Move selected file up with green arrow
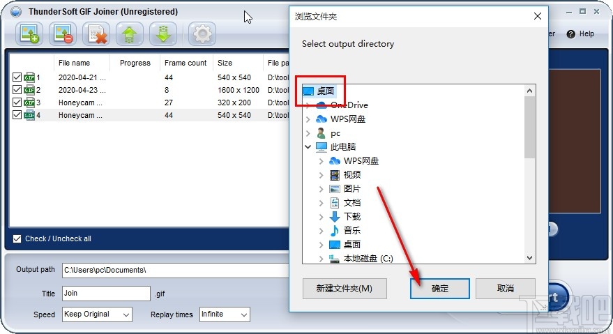 pos(130,33)
